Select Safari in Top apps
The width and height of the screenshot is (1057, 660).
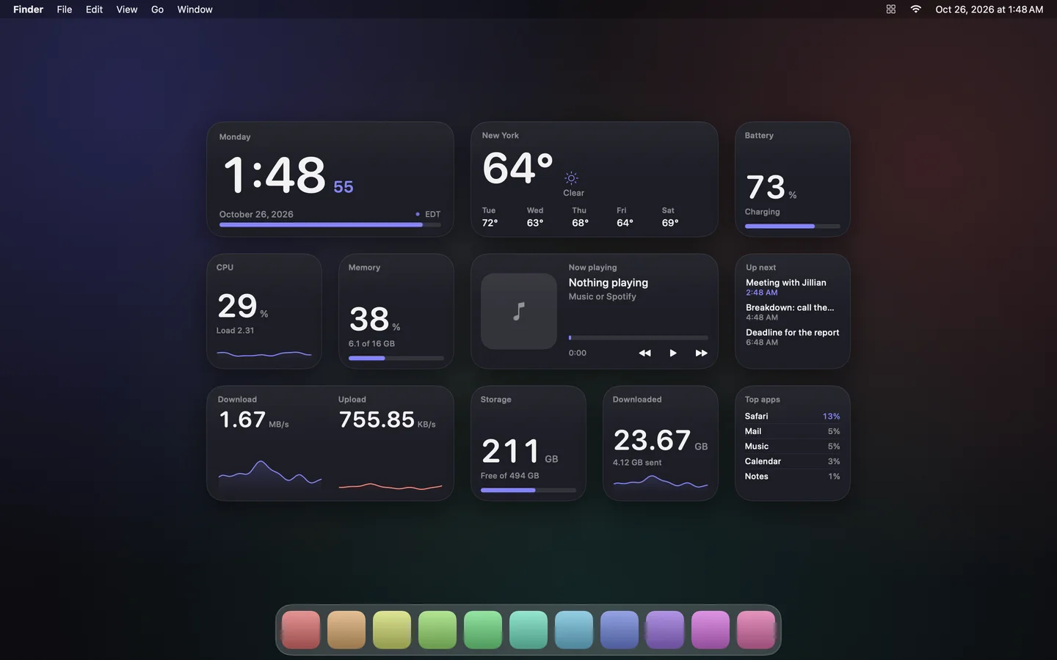click(x=793, y=416)
